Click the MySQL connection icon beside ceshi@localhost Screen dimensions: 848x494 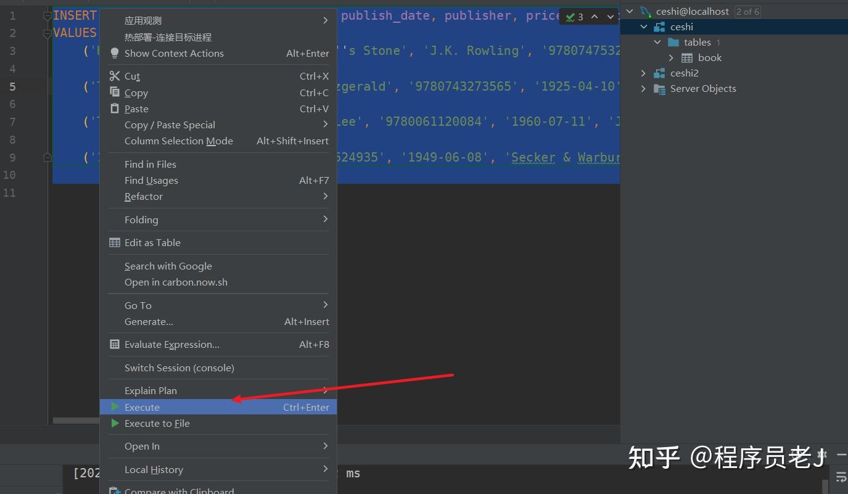[x=645, y=10]
